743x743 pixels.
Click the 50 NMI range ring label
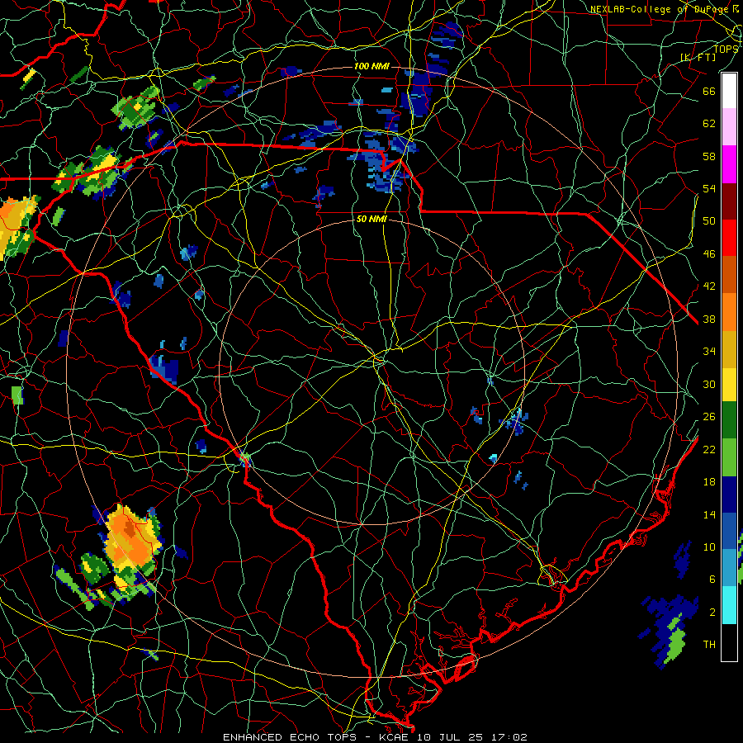371,220
